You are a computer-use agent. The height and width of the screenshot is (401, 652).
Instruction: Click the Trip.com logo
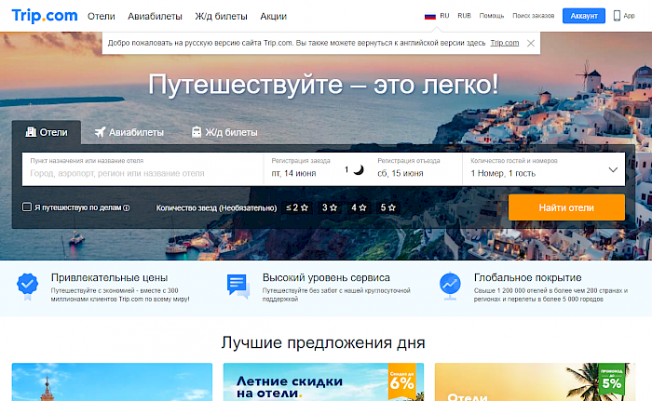[x=45, y=16]
